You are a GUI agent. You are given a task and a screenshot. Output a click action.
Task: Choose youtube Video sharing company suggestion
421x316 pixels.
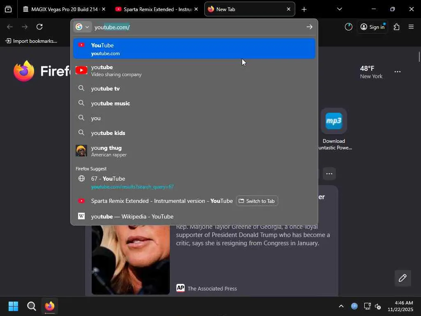click(194, 70)
